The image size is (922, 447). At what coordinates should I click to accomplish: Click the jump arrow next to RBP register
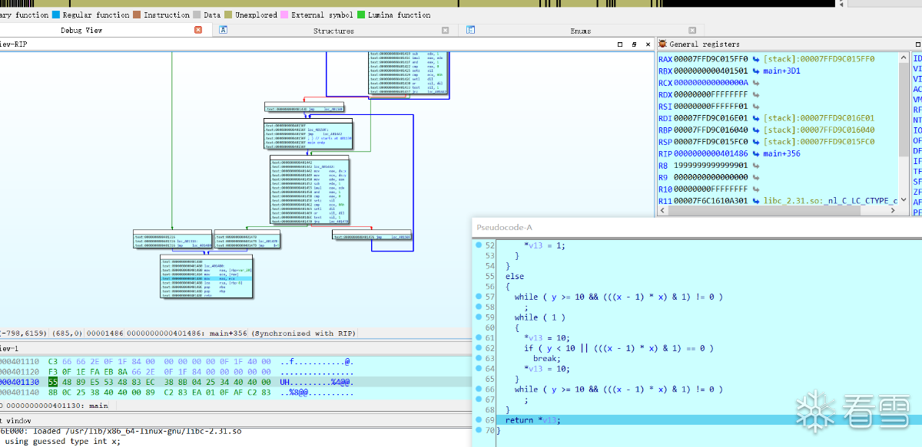[x=756, y=130]
